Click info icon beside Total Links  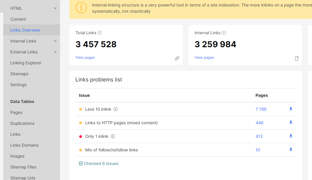(x=100, y=33)
